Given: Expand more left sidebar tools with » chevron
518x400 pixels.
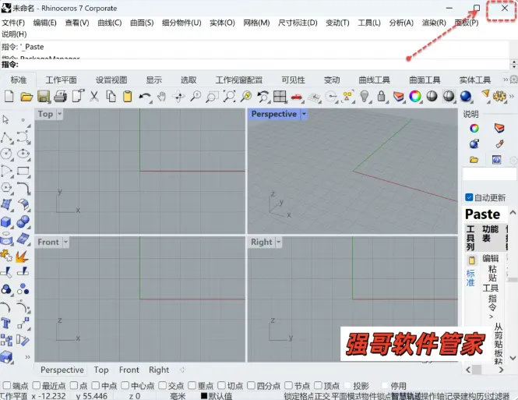Looking at the screenshot, I should (28, 357).
